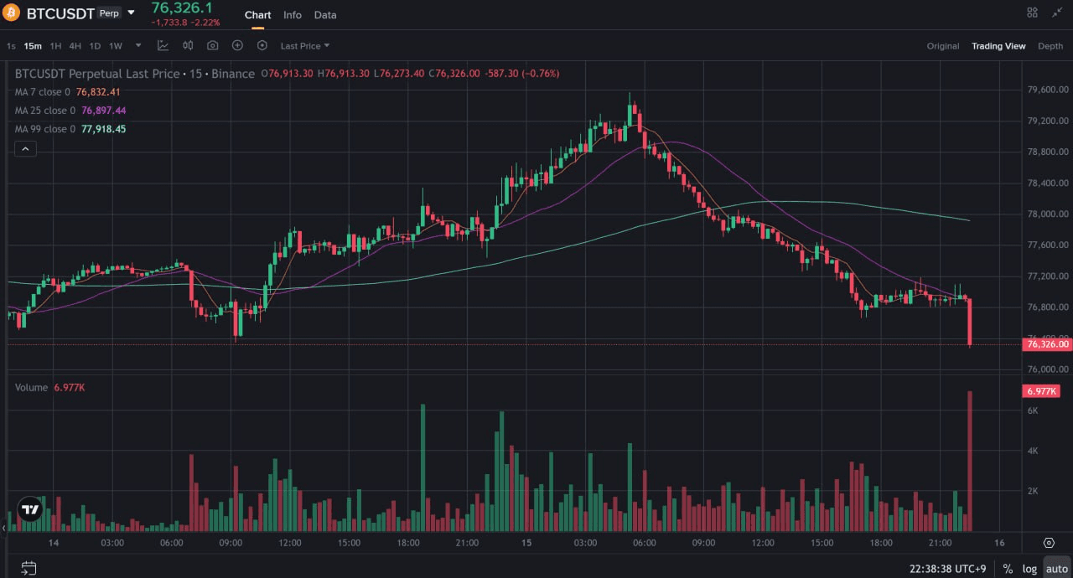Click the 76,000.00 price axis label
Viewport: 1073px width, 578px height.
pos(1048,369)
